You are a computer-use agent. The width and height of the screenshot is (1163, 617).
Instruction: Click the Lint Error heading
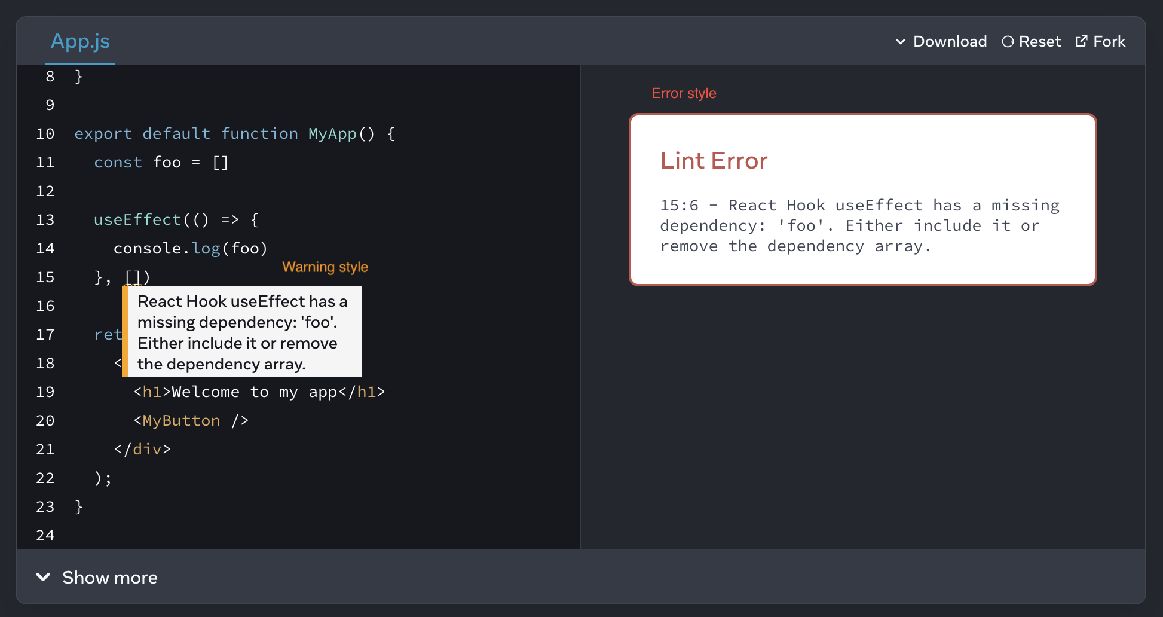coord(714,161)
